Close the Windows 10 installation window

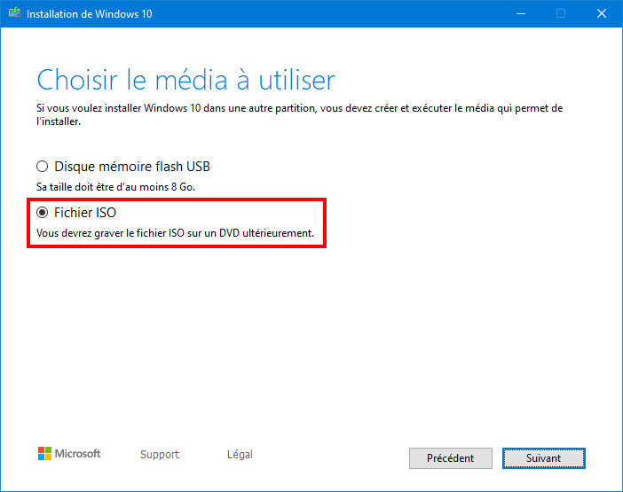click(602, 13)
